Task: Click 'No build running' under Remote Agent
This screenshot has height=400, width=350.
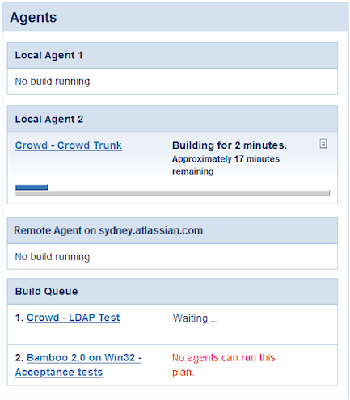Action: tap(53, 257)
